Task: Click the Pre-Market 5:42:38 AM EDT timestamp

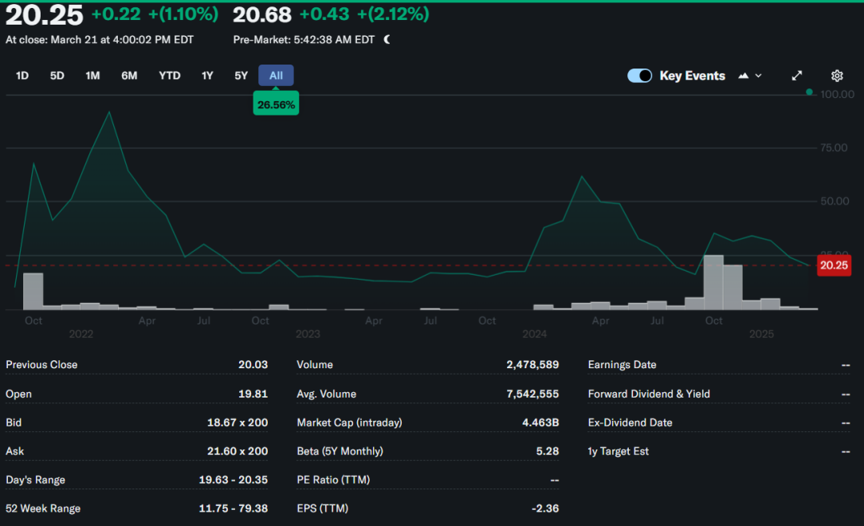Action: pyautogui.click(x=304, y=40)
